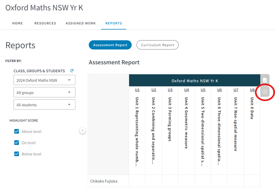Open the All students dropdown
The height and width of the screenshot is (191, 275).
click(x=45, y=105)
